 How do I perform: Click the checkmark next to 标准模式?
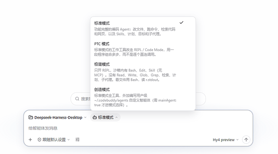pyautogui.click(x=181, y=23)
